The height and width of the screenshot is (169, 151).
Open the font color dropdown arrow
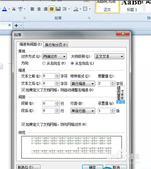[x=9, y=9]
